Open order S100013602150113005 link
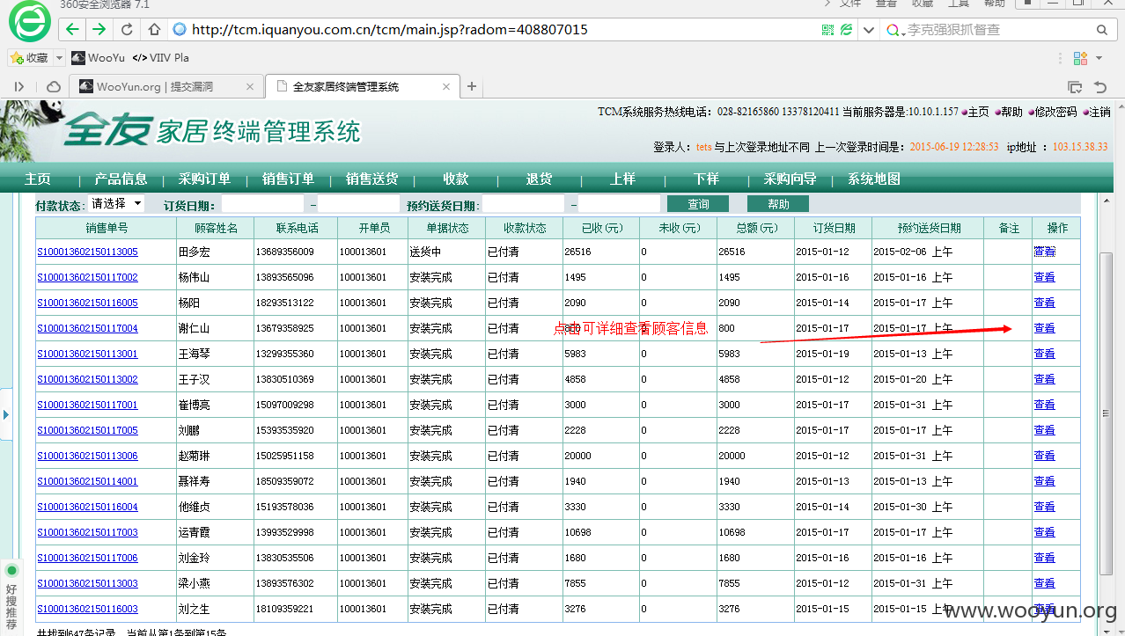Image resolution: width=1125 pixels, height=636 pixels. tap(87, 252)
